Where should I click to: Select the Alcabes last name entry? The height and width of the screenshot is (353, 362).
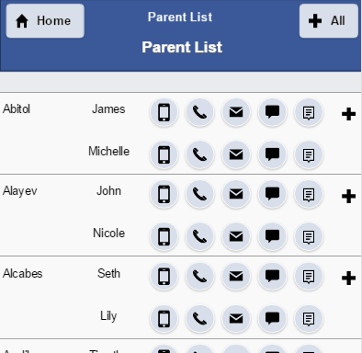point(23,273)
